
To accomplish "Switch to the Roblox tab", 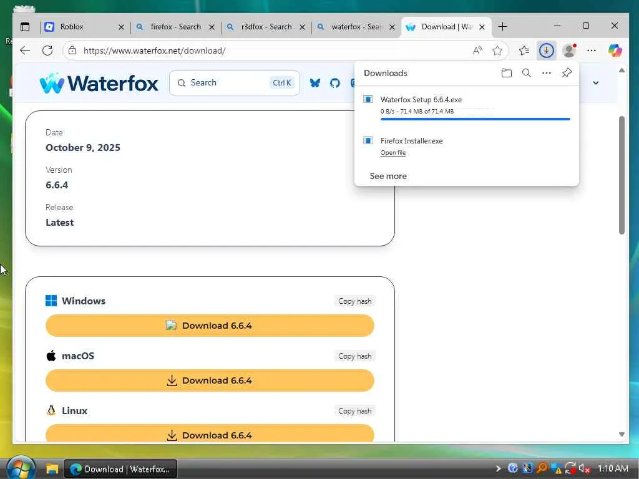I will [x=84, y=27].
